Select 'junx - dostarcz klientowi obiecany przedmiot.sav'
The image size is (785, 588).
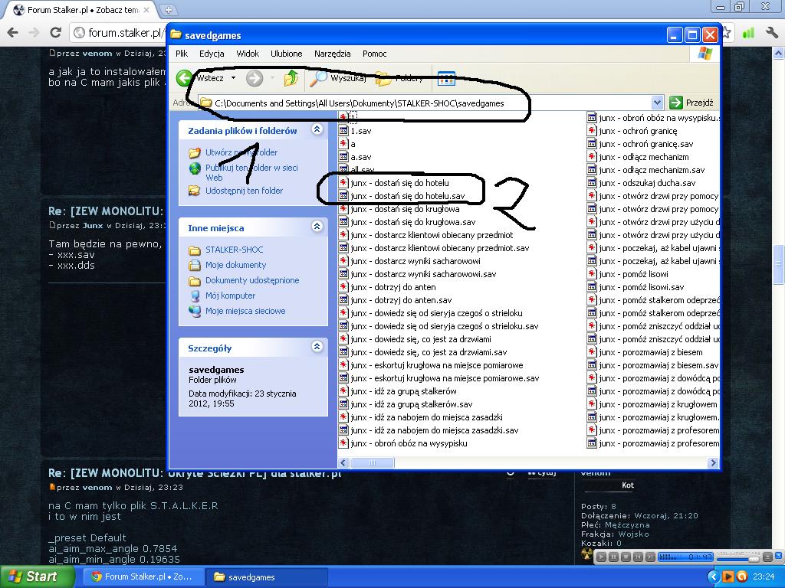coord(434,248)
